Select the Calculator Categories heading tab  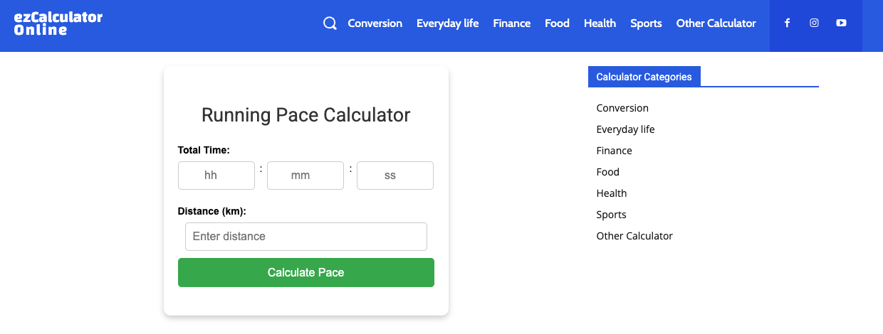(644, 77)
